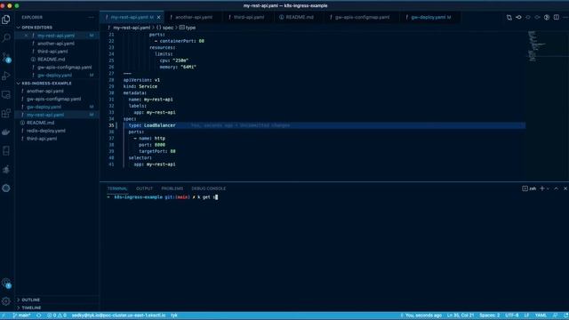Close my-rest-api.yaml in Open Editors

point(26,36)
